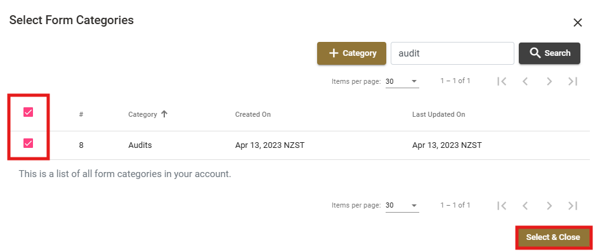
Task: Go to previous page in top paginator
Action: (x=525, y=81)
